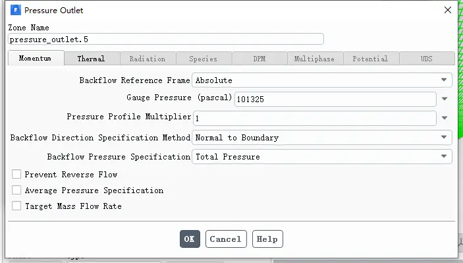The width and height of the screenshot is (463, 263).
Task: Click the Backflow Reference Frame label
Action: 134,80
